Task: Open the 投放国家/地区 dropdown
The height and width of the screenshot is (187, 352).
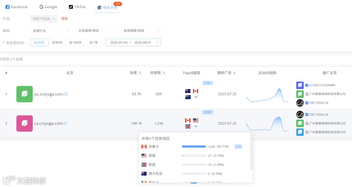Action: (142, 31)
